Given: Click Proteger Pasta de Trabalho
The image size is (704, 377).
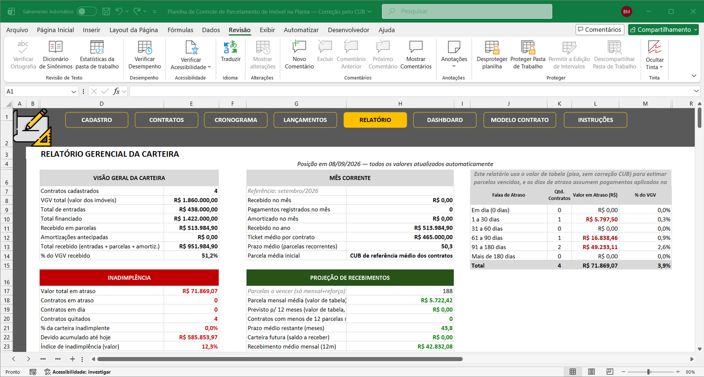Looking at the screenshot, I should tap(528, 54).
